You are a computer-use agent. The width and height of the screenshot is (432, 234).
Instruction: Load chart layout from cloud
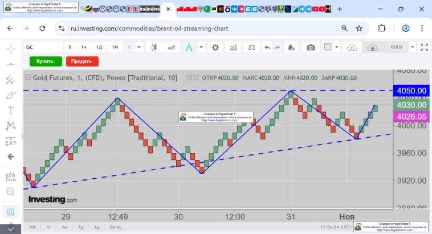[352, 47]
